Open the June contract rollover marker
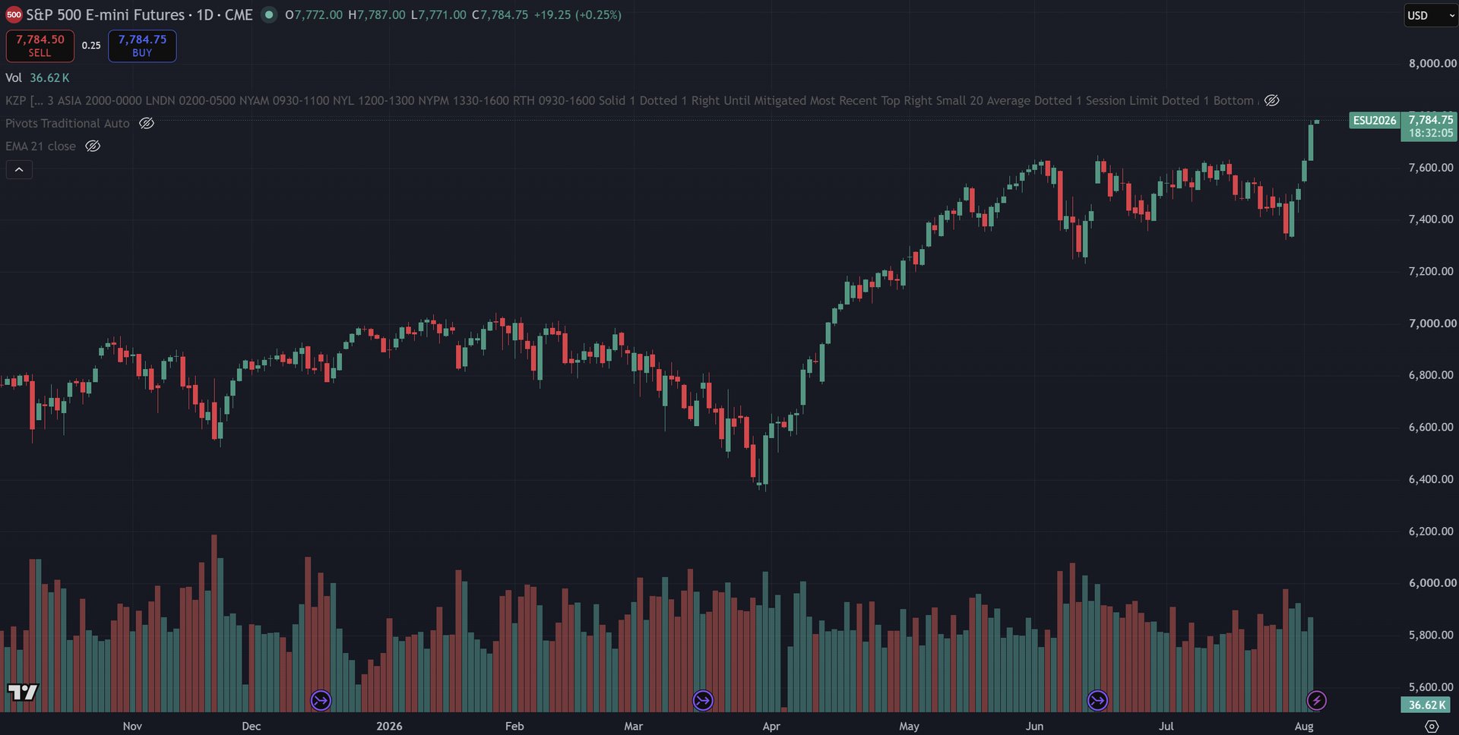This screenshot has width=1459, height=735. coord(1097,700)
